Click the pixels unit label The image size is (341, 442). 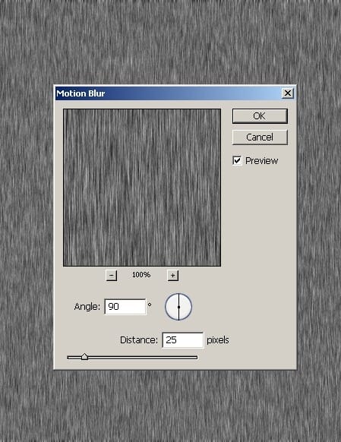click(x=218, y=340)
